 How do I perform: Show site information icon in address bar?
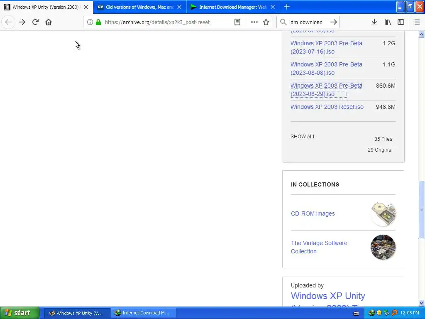pos(90,22)
